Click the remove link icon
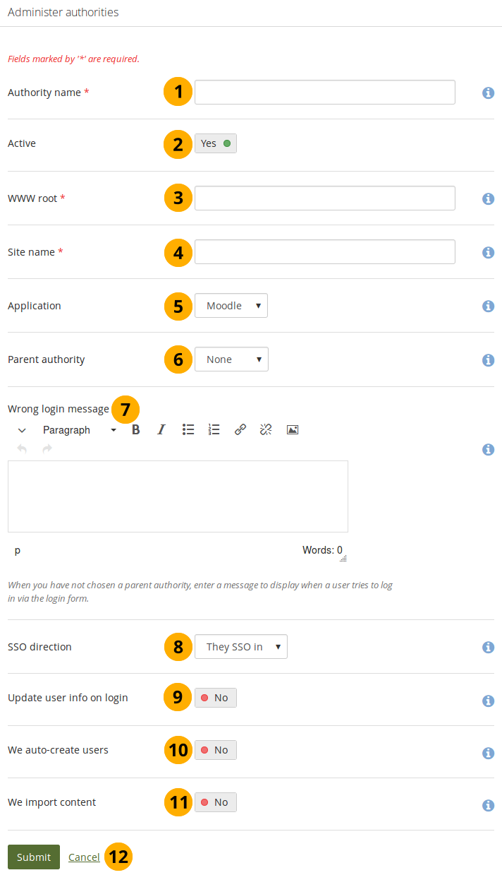Viewport: 502px width, 875px height. (266, 429)
